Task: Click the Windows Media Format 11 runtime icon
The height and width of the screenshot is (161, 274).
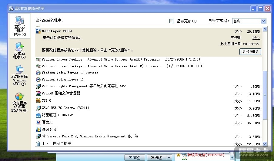Action: point(38,73)
